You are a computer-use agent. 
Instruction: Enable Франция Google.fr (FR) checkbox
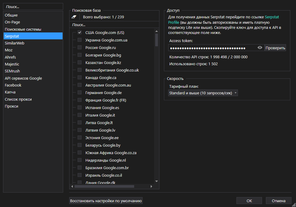pos(79,100)
